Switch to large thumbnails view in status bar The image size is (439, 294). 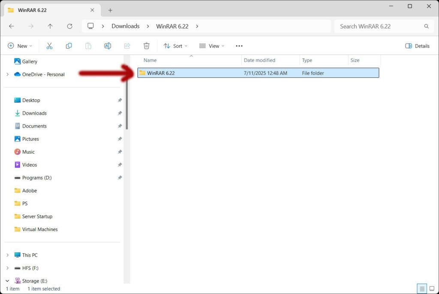click(x=432, y=288)
